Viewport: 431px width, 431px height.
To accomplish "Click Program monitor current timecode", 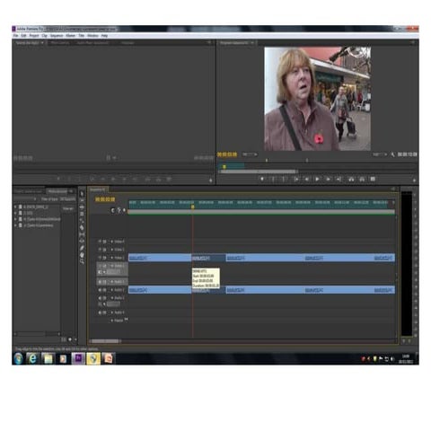I will click(x=227, y=154).
